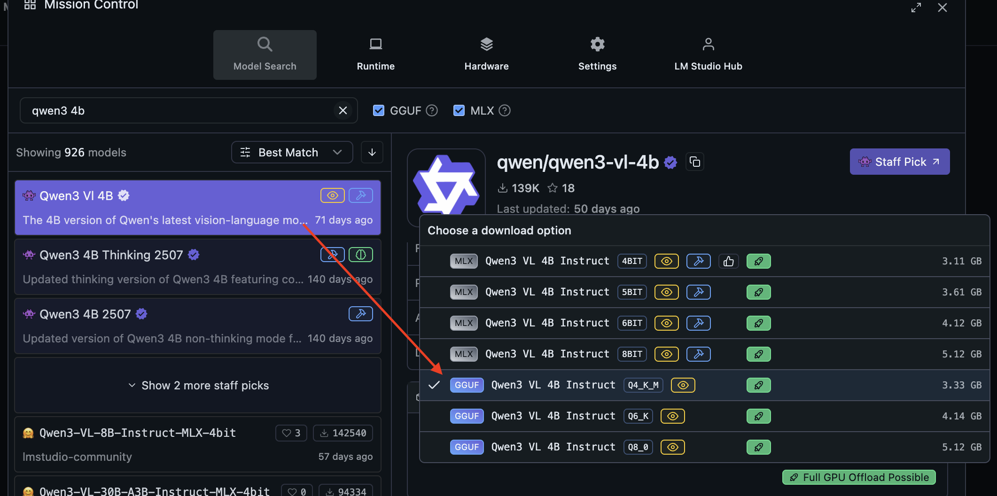This screenshot has height=496, width=997.
Task: Click the reasoning icon on Qwen3 4B Thinking 2507
Action: (x=360, y=254)
